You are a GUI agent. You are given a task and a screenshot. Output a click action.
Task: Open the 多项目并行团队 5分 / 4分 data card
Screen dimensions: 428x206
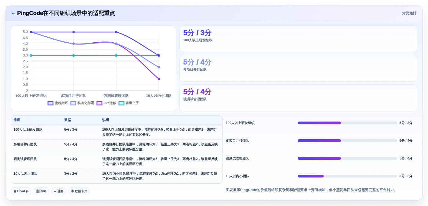point(298,68)
